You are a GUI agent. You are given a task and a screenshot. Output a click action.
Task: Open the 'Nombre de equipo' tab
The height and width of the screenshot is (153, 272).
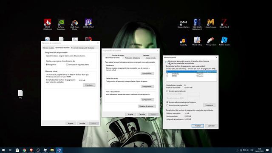tap(118, 55)
